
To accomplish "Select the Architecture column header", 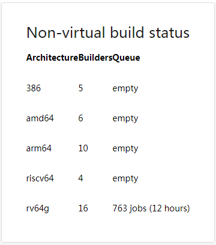I will pos(52,58).
